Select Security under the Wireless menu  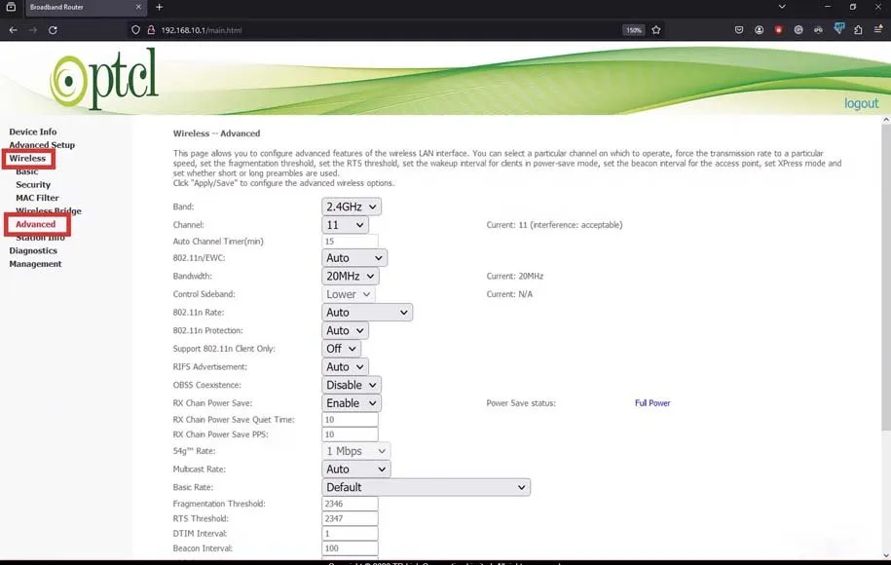[x=33, y=184]
